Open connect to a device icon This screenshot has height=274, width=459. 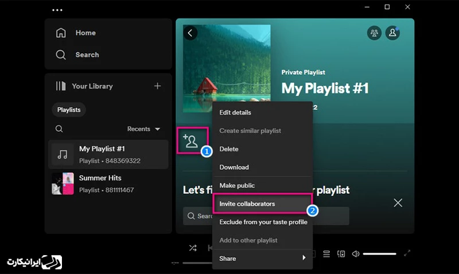(x=341, y=254)
